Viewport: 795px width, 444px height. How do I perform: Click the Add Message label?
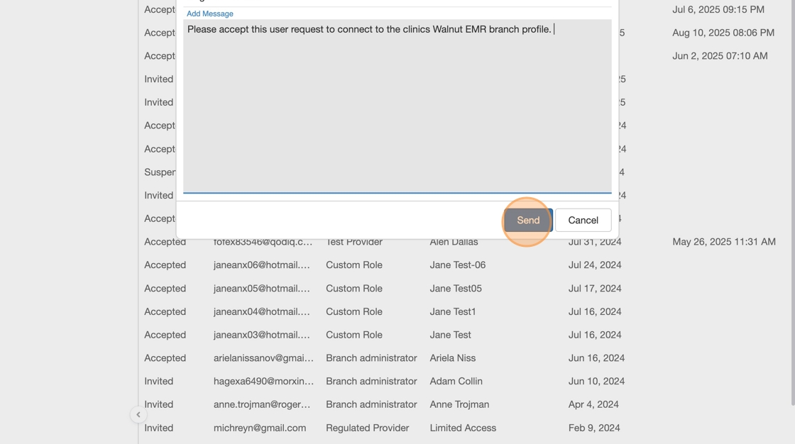click(209, 13)
